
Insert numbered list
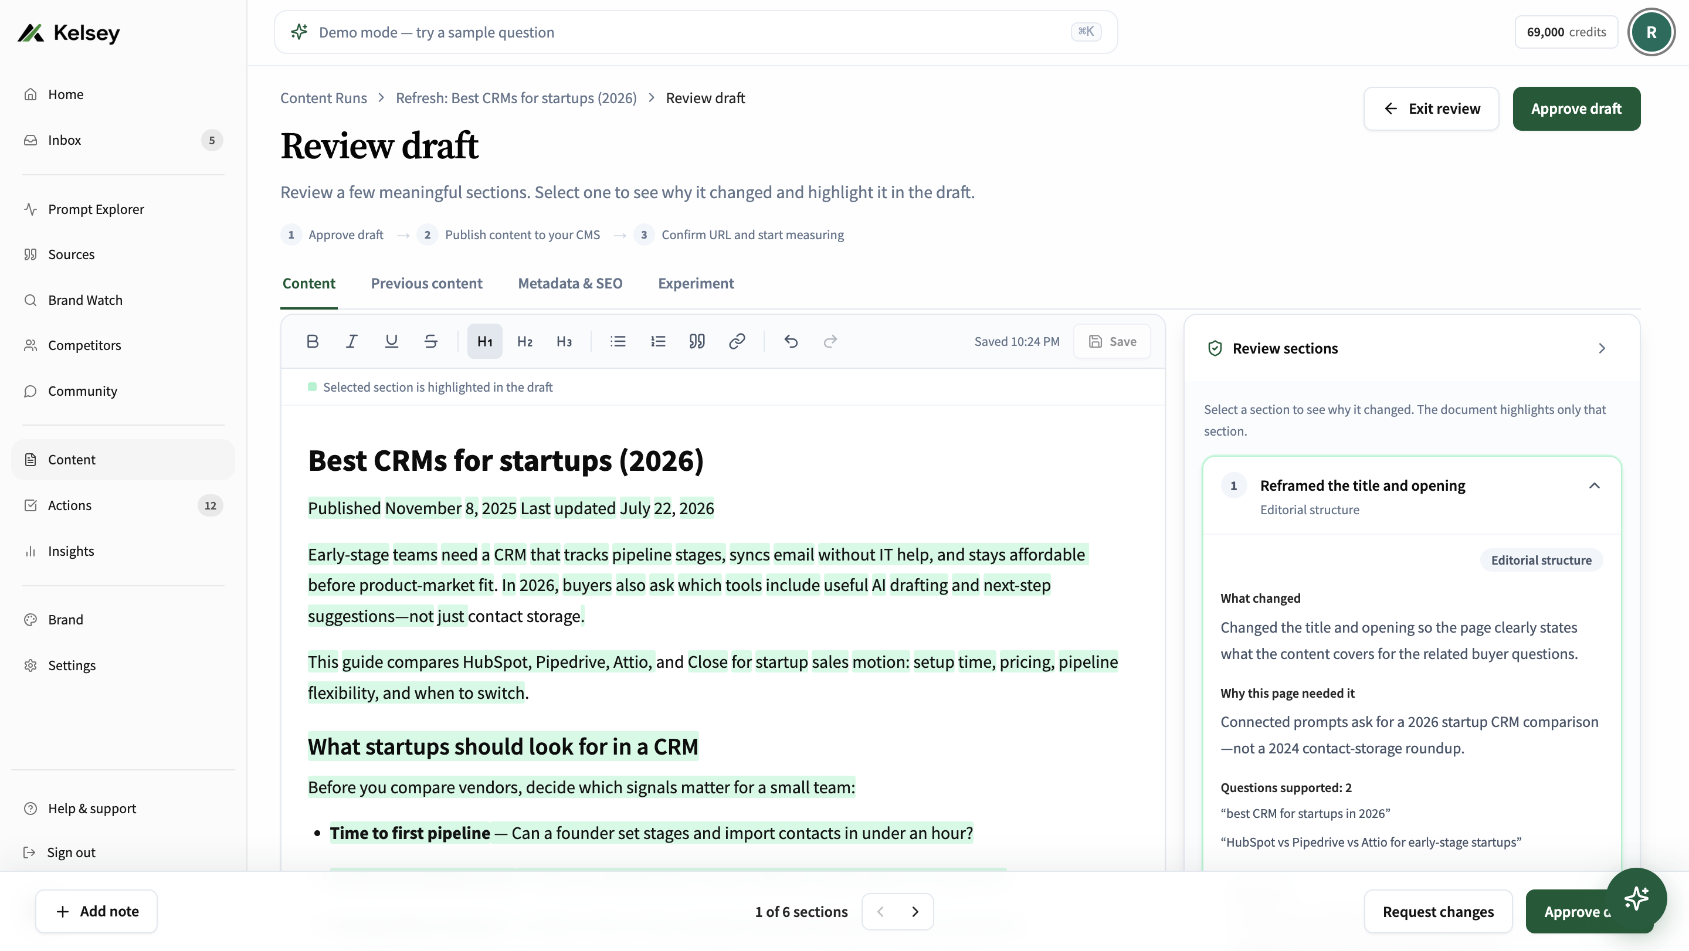click(x=657, y=341)
